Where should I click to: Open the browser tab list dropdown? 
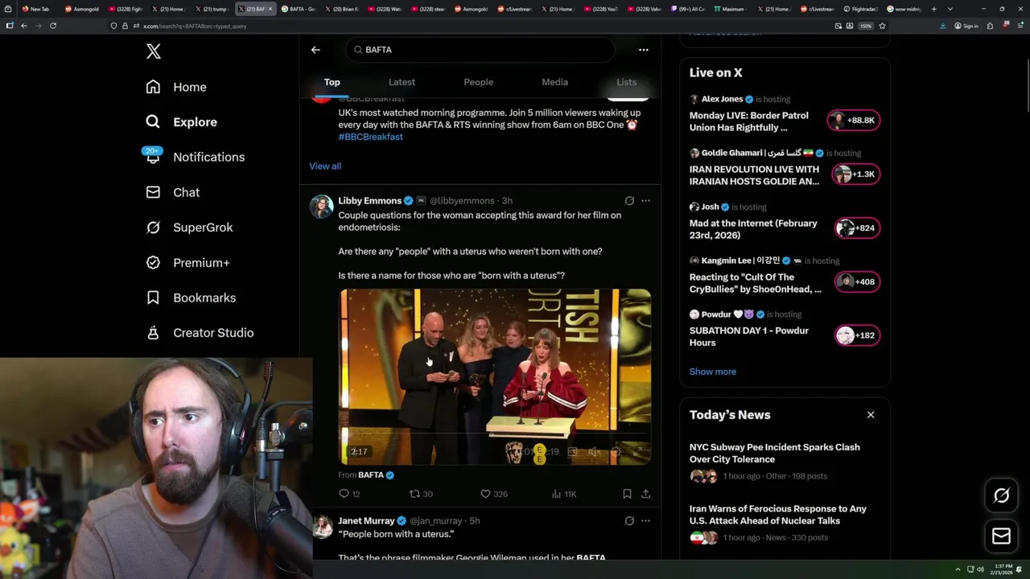pyautogui.click(x=950, y=9)
